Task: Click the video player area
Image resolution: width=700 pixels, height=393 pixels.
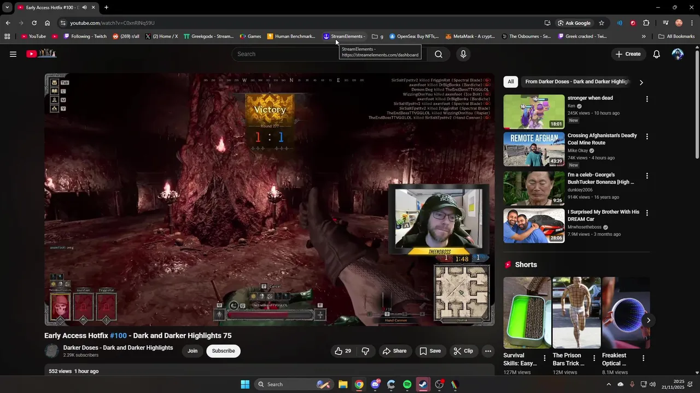Action: 270,200
